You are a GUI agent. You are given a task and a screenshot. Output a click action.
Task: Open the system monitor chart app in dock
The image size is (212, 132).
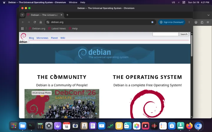(110, 126)
